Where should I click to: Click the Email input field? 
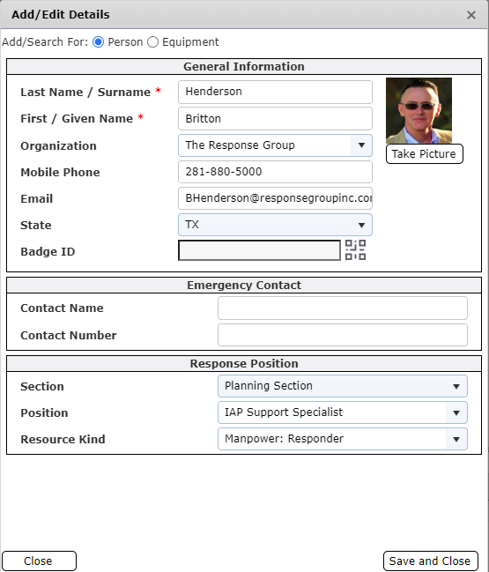coord(275,198)
